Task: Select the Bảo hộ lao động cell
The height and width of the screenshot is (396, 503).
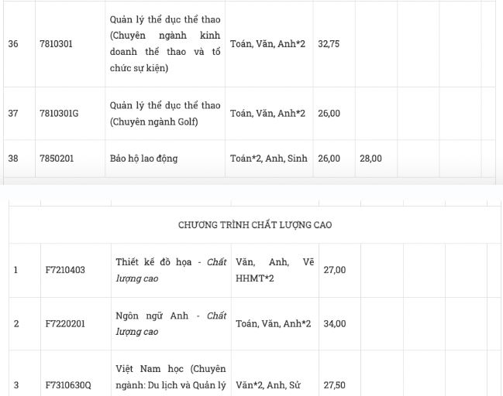Action: tap(144, 159)
